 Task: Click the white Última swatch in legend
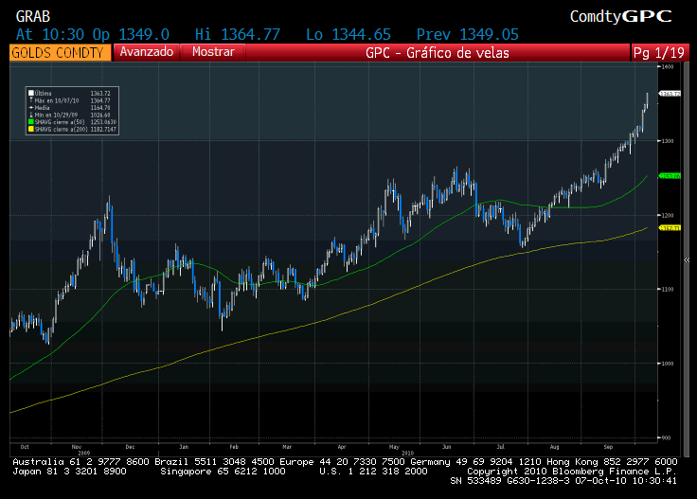31,94
